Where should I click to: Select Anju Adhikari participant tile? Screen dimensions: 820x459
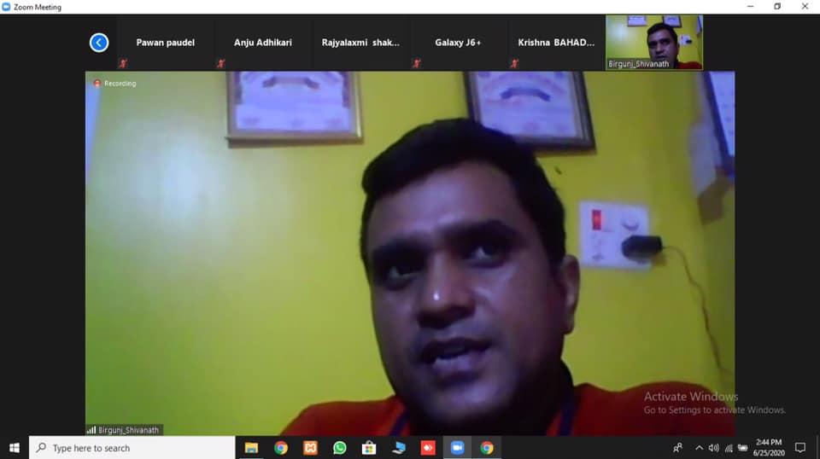263,43
